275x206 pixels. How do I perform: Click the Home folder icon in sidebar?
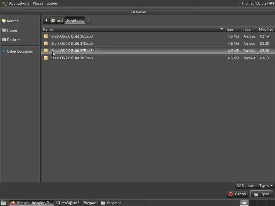tap(4, 30)
